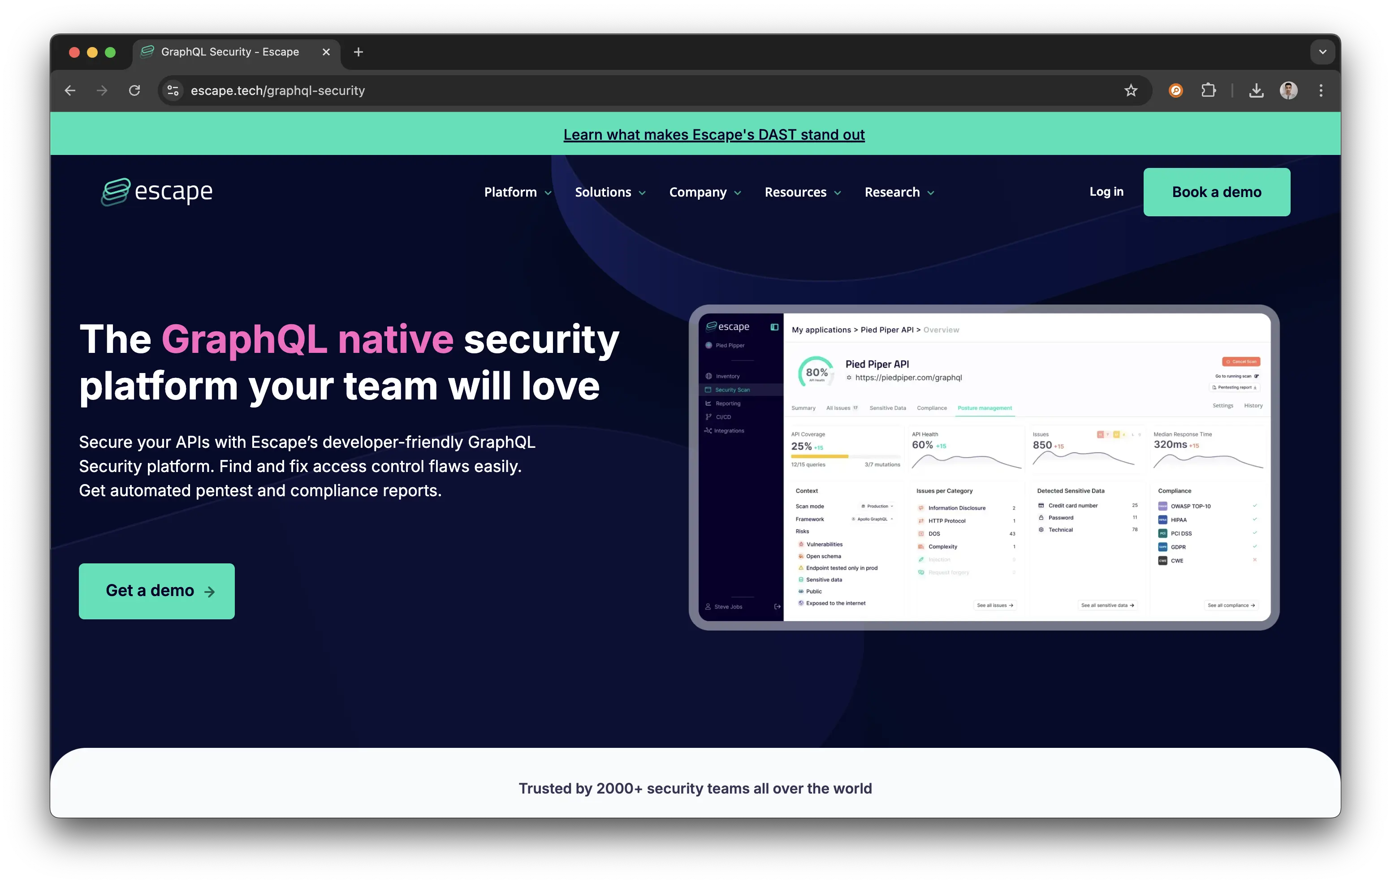This screenshot has width=1391, height=884.
Task: Click the Escape logo in header
Action: pyautogui.click(x=156, y=192)
